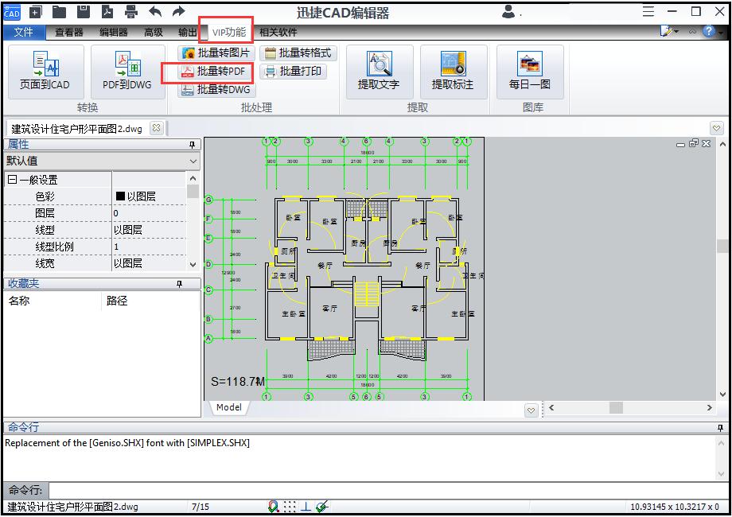Click the save icon in title bar
732x517 pixels.
[x=84, y=12]
